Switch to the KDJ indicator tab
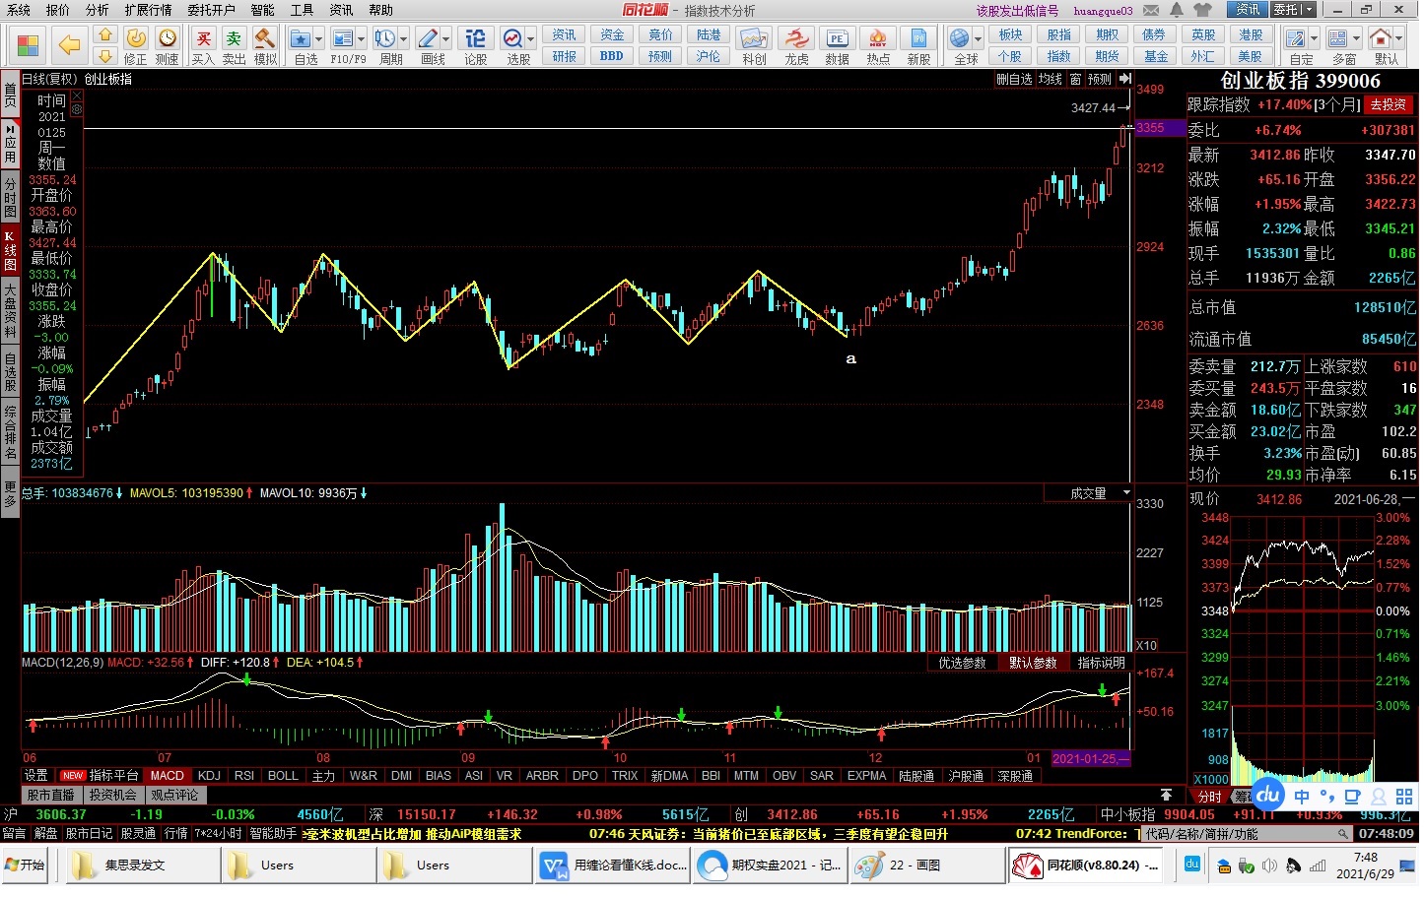This screenshot has width=1425, height=898. (209, 776)
